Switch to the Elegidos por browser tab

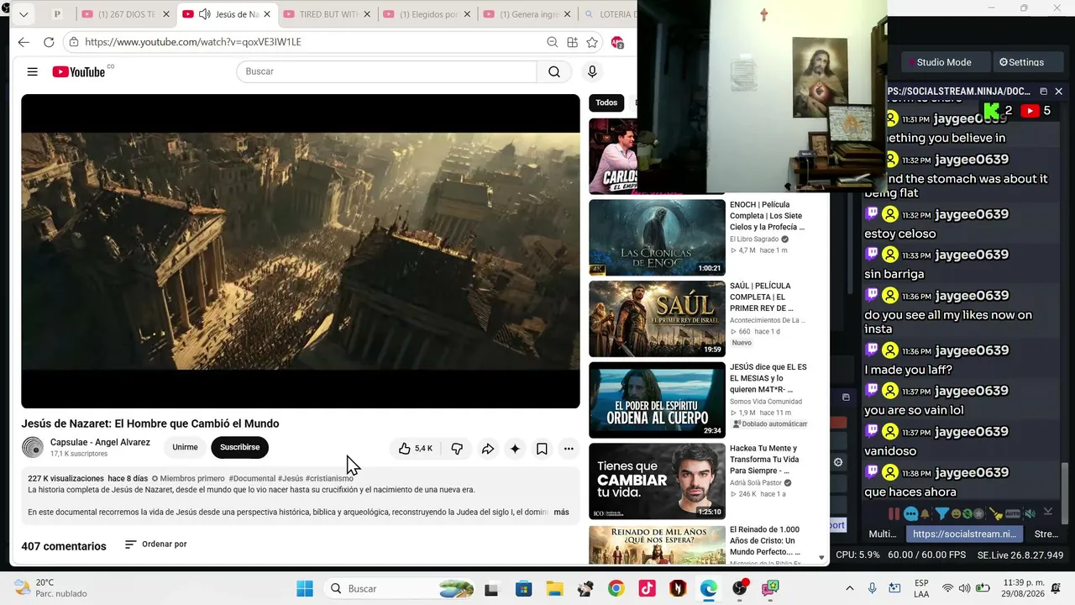[x=427, y=14]
